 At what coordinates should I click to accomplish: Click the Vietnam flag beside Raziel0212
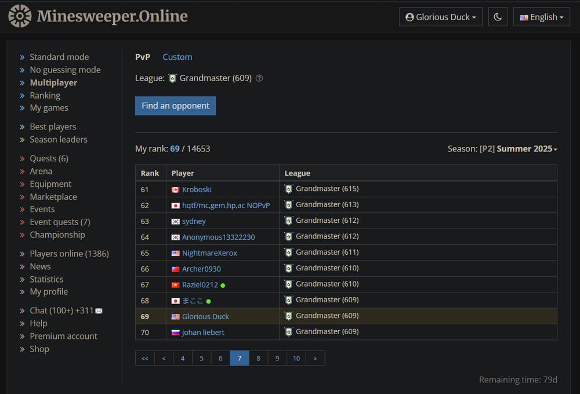click(175, 285)
